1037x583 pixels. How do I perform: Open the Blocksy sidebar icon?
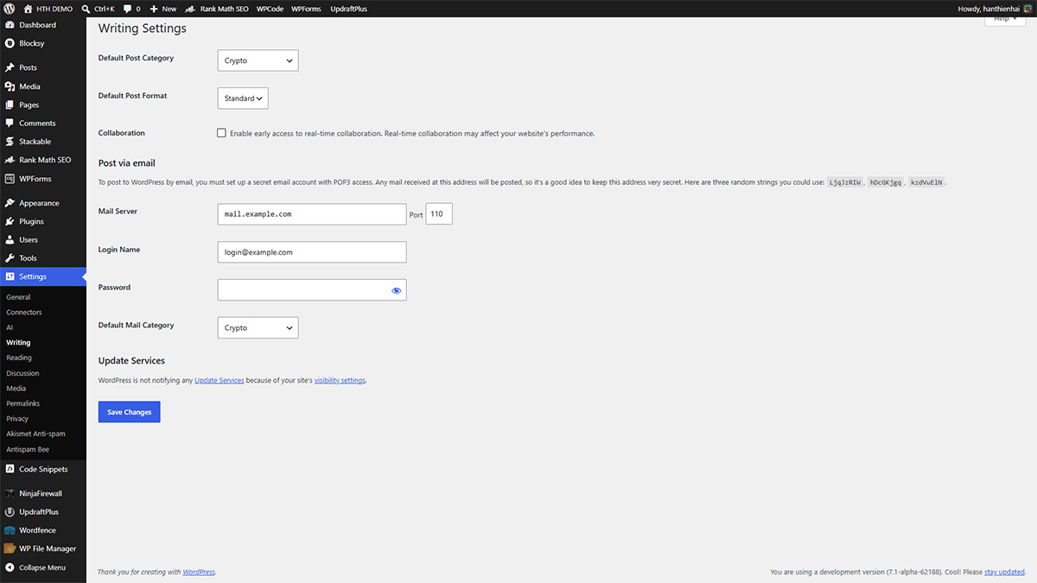click(x=10, y=43)
